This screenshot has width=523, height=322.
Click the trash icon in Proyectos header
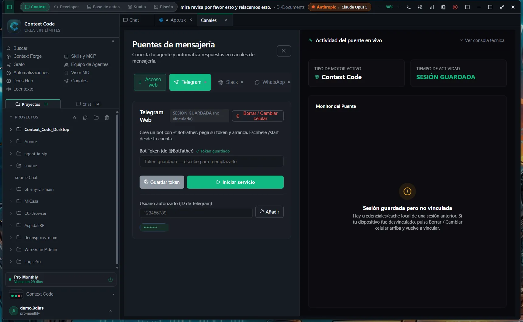pyautogui.click(x=107, y=118)
